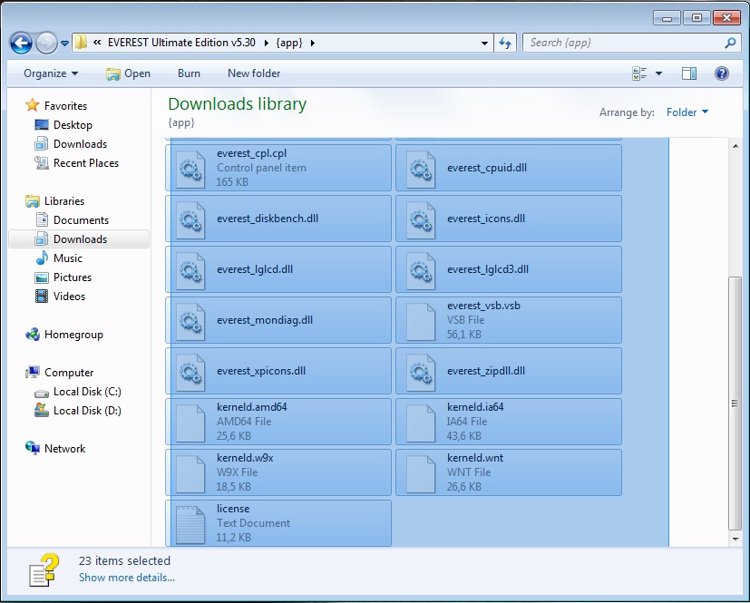Select the everest_cpl.cpl file icon

pyautogui.click(x=190, y=169)
